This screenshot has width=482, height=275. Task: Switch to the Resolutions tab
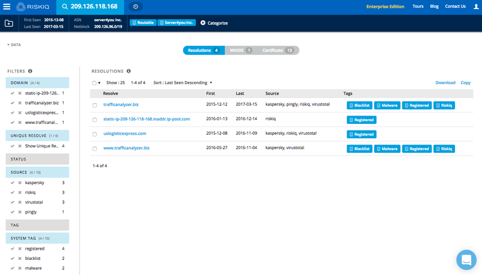(x=204, y=51)
